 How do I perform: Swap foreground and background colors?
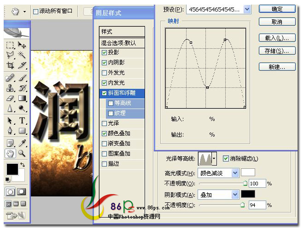pyautogui.click(x=22, y=165)
